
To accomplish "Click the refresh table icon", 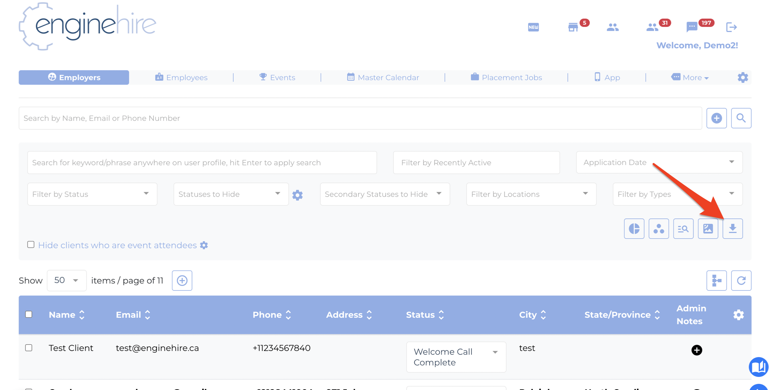I will (x=741, y=280).
